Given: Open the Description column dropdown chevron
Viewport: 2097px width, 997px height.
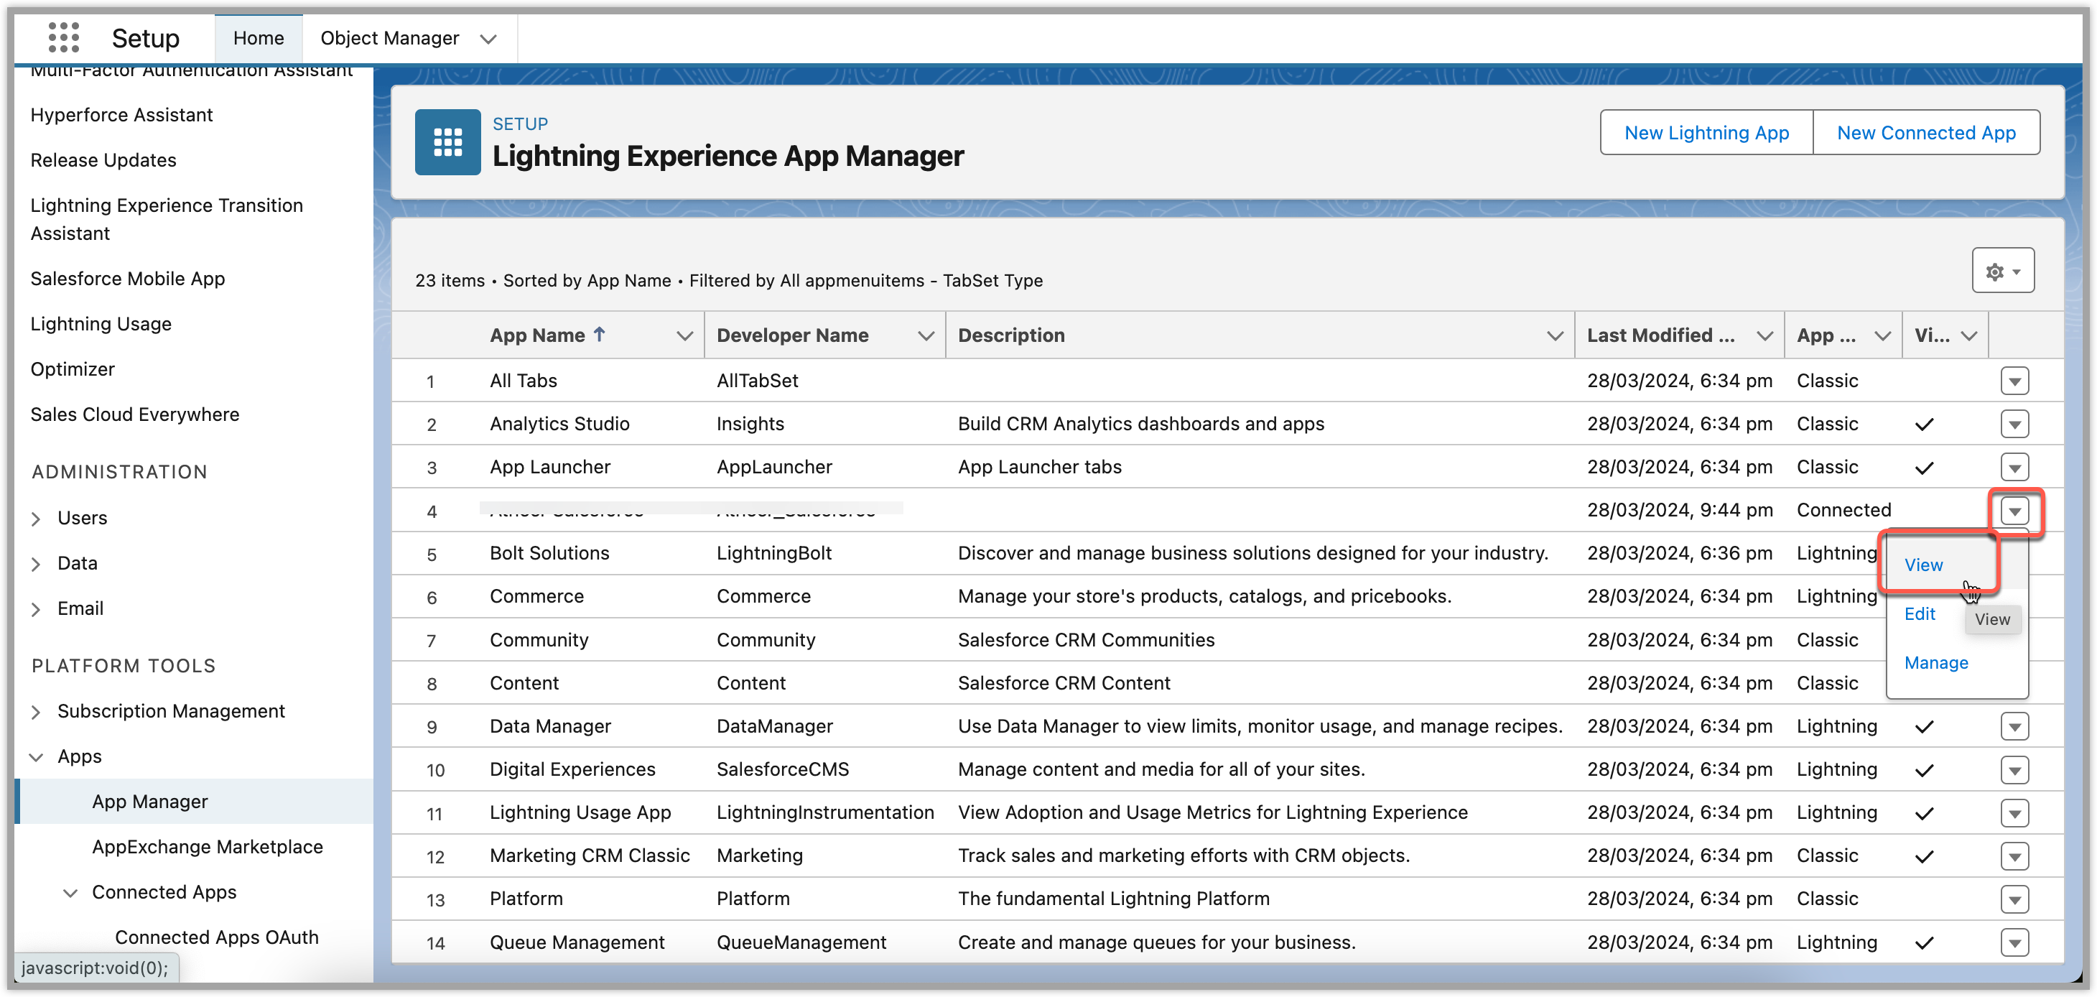Looking at the screenshot, I should [x=1555, y=336].
